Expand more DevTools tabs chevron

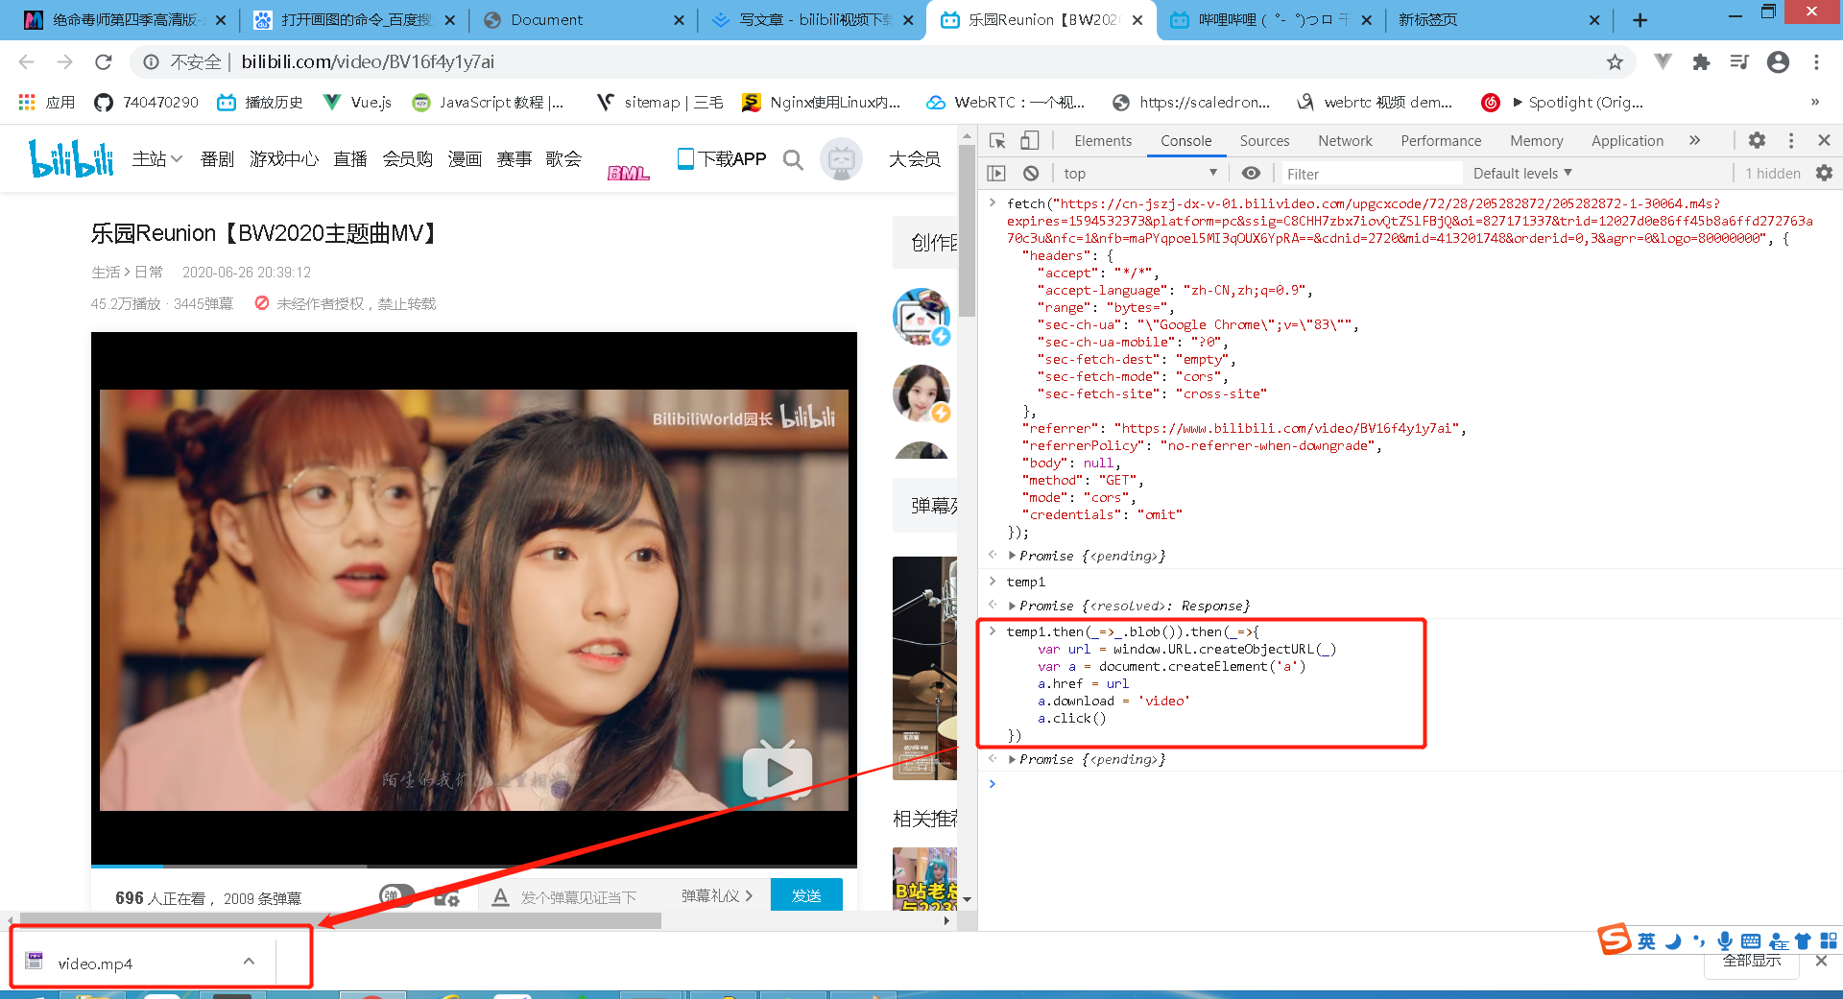pos(1695,141)
